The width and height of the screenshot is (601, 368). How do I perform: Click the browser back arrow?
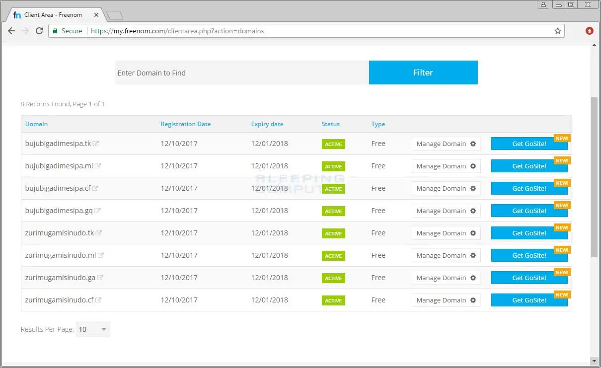click(11, 31)
